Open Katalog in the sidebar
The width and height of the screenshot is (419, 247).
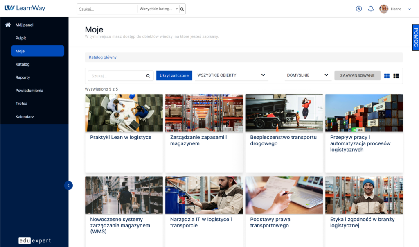[x=23, y=64]
